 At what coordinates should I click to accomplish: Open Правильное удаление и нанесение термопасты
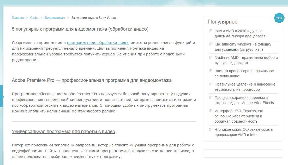[245, 87]
